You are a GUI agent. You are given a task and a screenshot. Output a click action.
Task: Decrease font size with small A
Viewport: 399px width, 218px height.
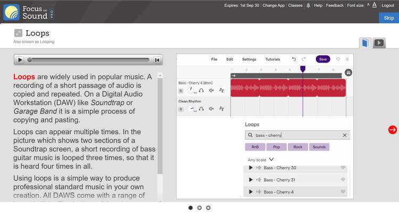pos(368,5)
